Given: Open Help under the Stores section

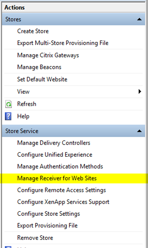Looking at the screenshot, I should pos(23,116).
